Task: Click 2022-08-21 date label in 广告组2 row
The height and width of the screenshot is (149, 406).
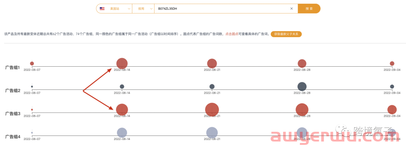Action: 212,93
